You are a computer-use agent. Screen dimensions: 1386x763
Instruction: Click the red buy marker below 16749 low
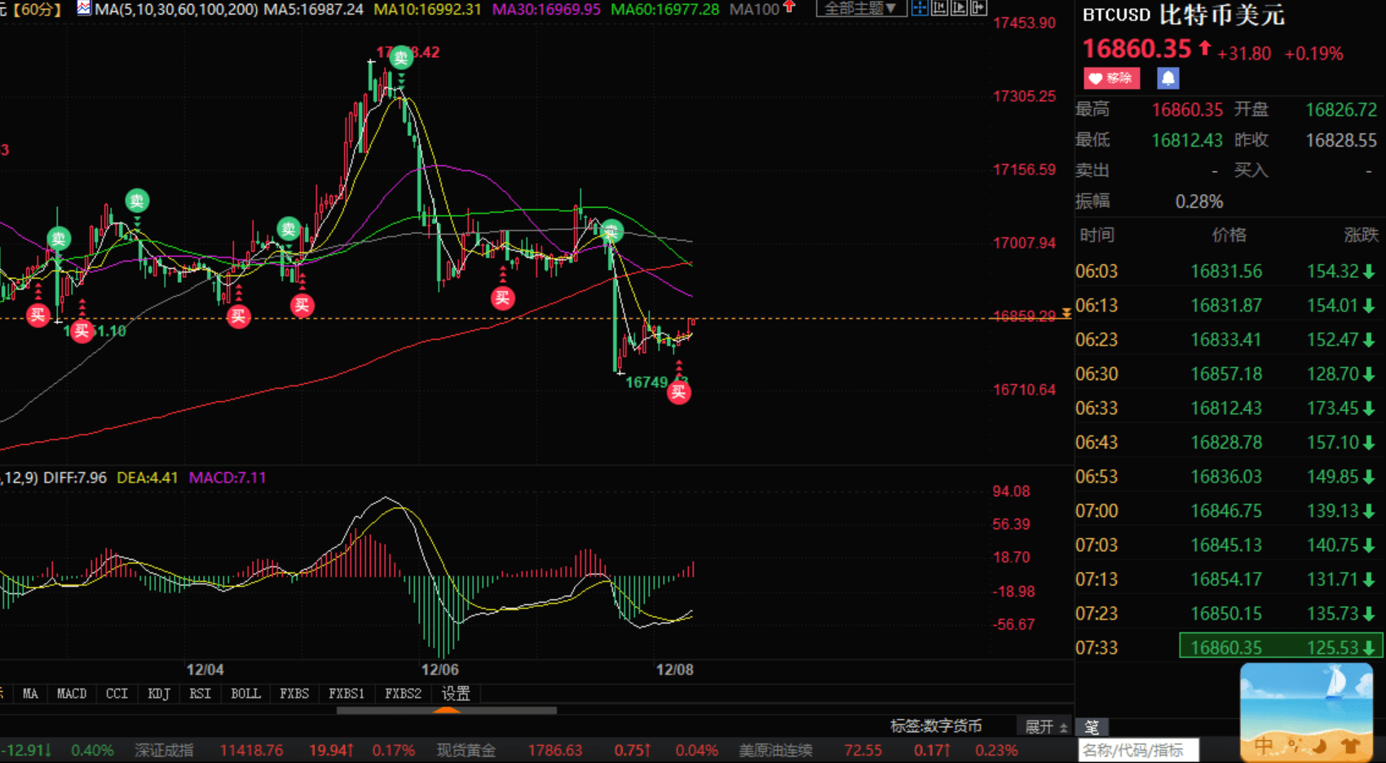(678, 393)
